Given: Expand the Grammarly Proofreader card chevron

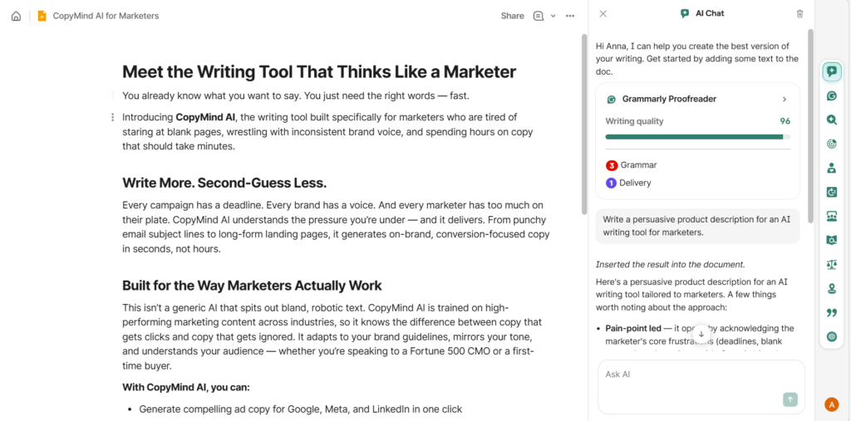Looking at the screenshot, I should tap(784, 99).
